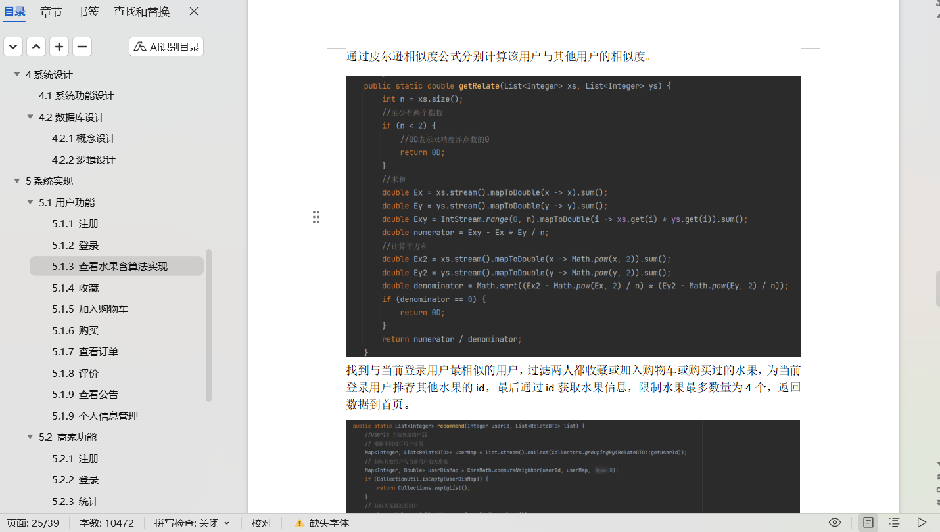Jump to 5.2.2 登录 heading
Image resolution: width=940 pixels, height=532 pixels.
tap(75, 480)
